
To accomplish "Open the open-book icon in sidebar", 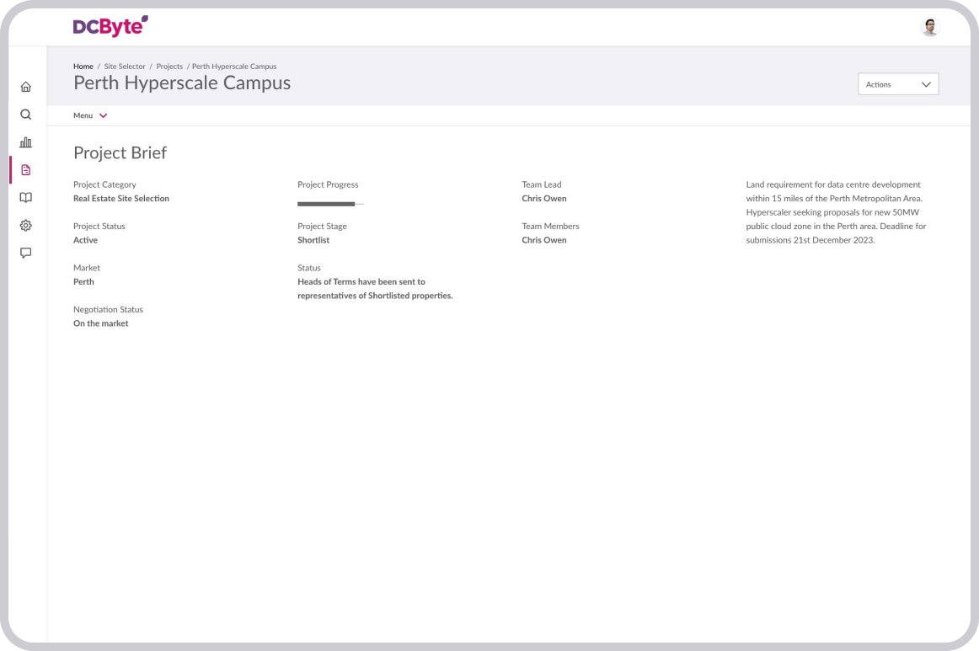I will [x=26, y=198].
